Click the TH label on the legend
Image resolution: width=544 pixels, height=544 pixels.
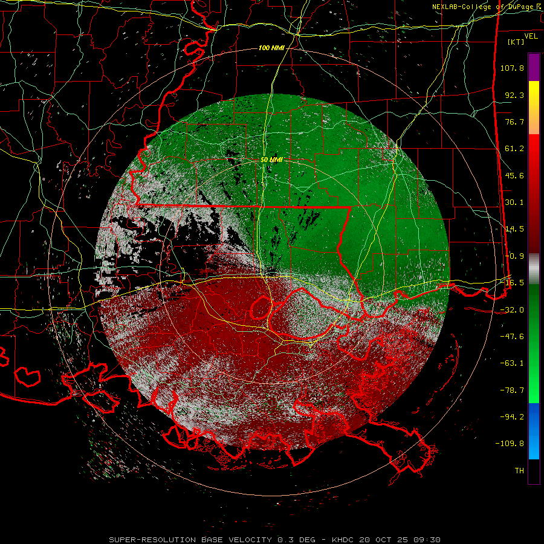point(519,471)
